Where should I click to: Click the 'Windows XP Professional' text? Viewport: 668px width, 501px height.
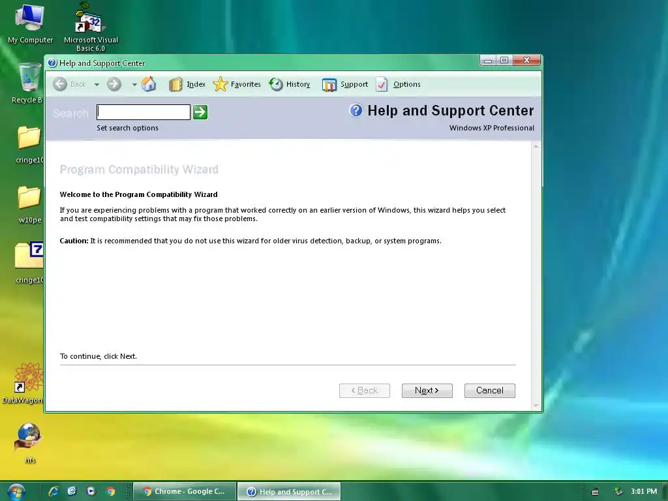tap(492, 128)
